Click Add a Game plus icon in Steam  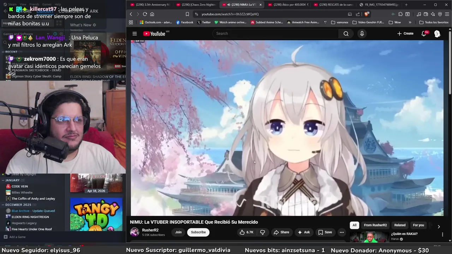pyautogui.click(x=5, y=237)
